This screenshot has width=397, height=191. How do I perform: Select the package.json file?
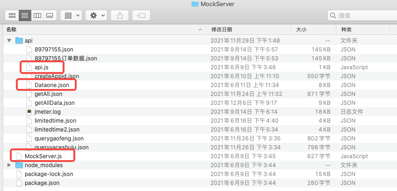(x=42, y=183)
